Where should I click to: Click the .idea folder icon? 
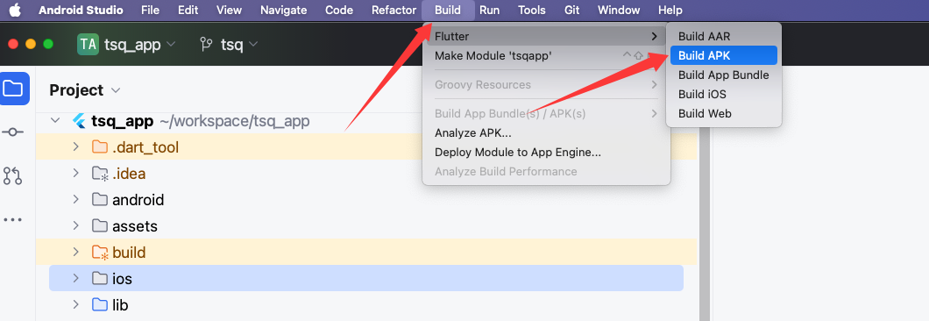tap(100, 174)
